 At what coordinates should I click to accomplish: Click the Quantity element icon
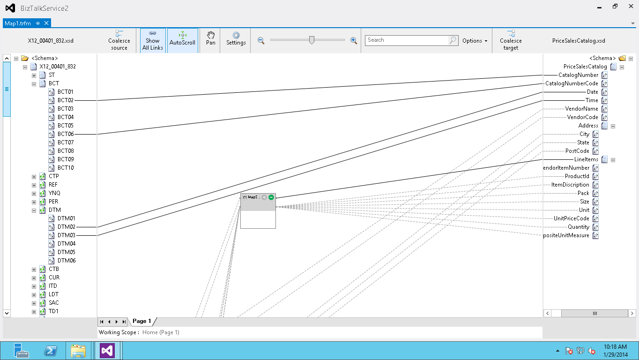coord(595,227)
